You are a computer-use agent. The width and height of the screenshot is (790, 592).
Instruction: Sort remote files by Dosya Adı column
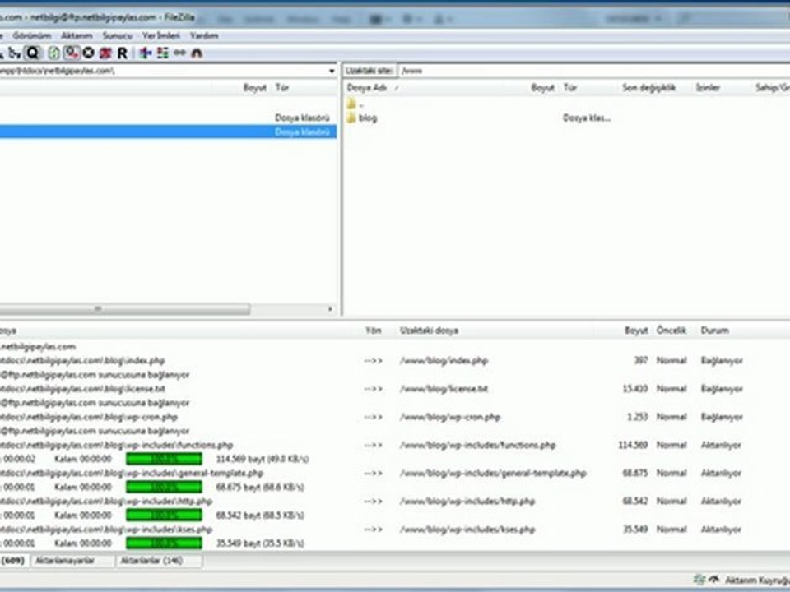(367, 88)
